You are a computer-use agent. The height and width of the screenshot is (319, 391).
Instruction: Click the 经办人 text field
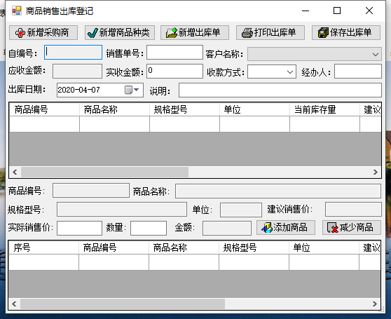pyautogui.click(x=358, y=72)
